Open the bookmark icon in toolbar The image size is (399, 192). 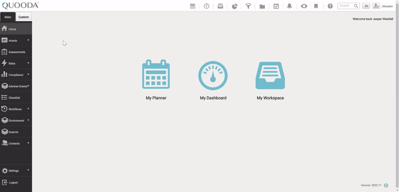click(x=316, y=6)
